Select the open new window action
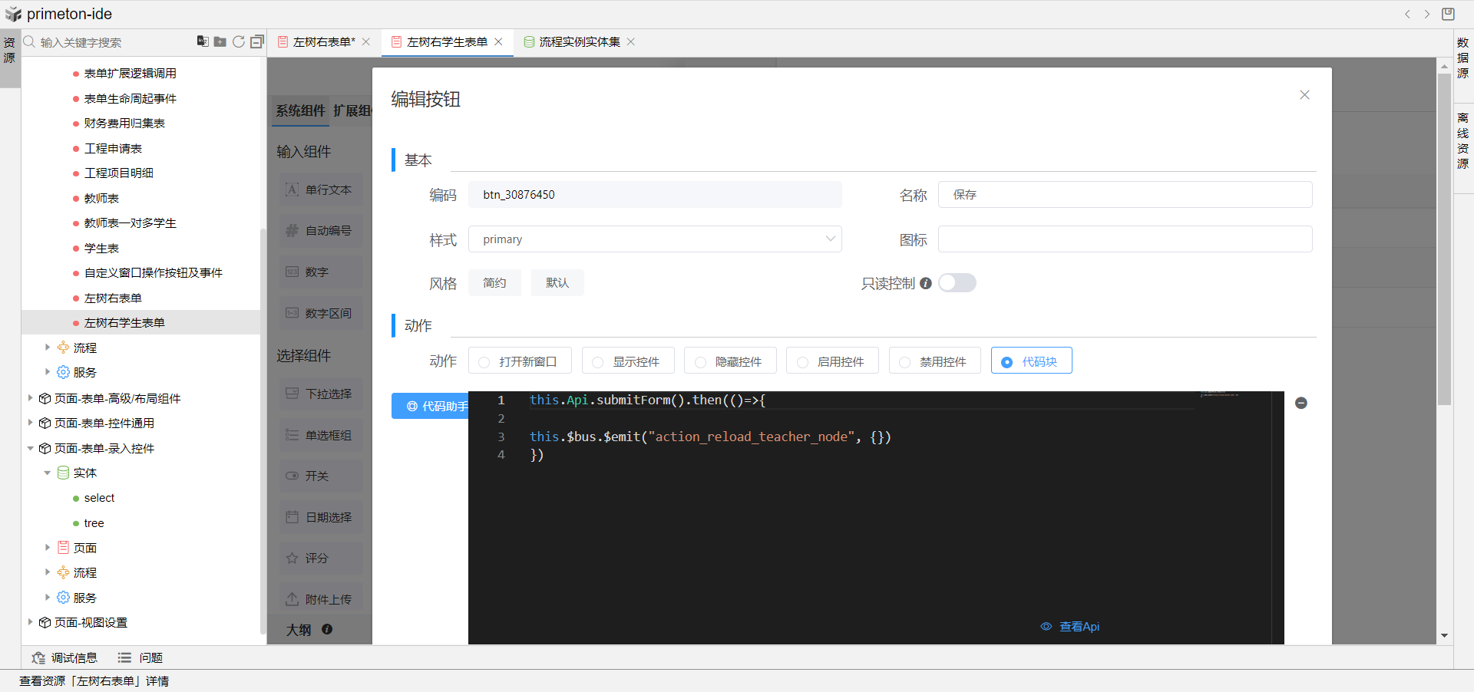The image size is (1474, 692). point(519,361)
